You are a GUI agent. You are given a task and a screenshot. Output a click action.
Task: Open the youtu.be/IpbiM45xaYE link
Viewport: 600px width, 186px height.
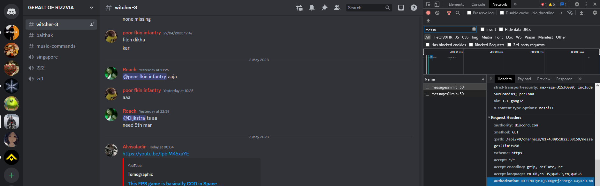[156, 154]
